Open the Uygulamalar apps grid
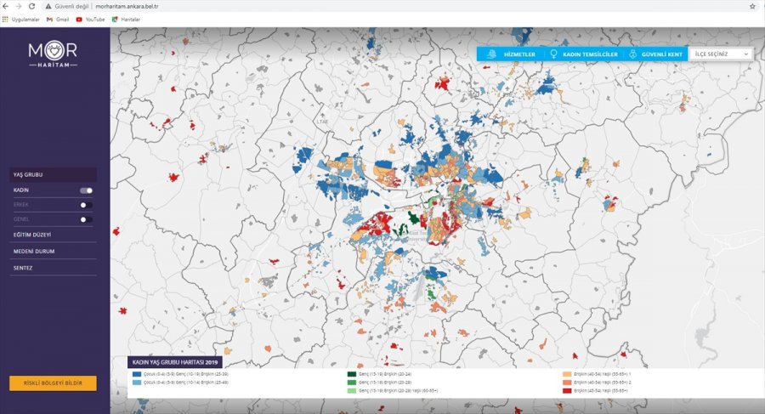Screen dimensions: 765x414 coord(20,19)
